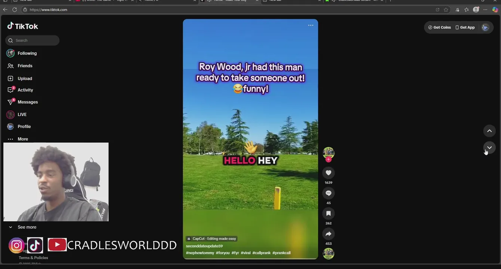
Task: Go to previous video with up chevron
Action: [x=489, y=131]
